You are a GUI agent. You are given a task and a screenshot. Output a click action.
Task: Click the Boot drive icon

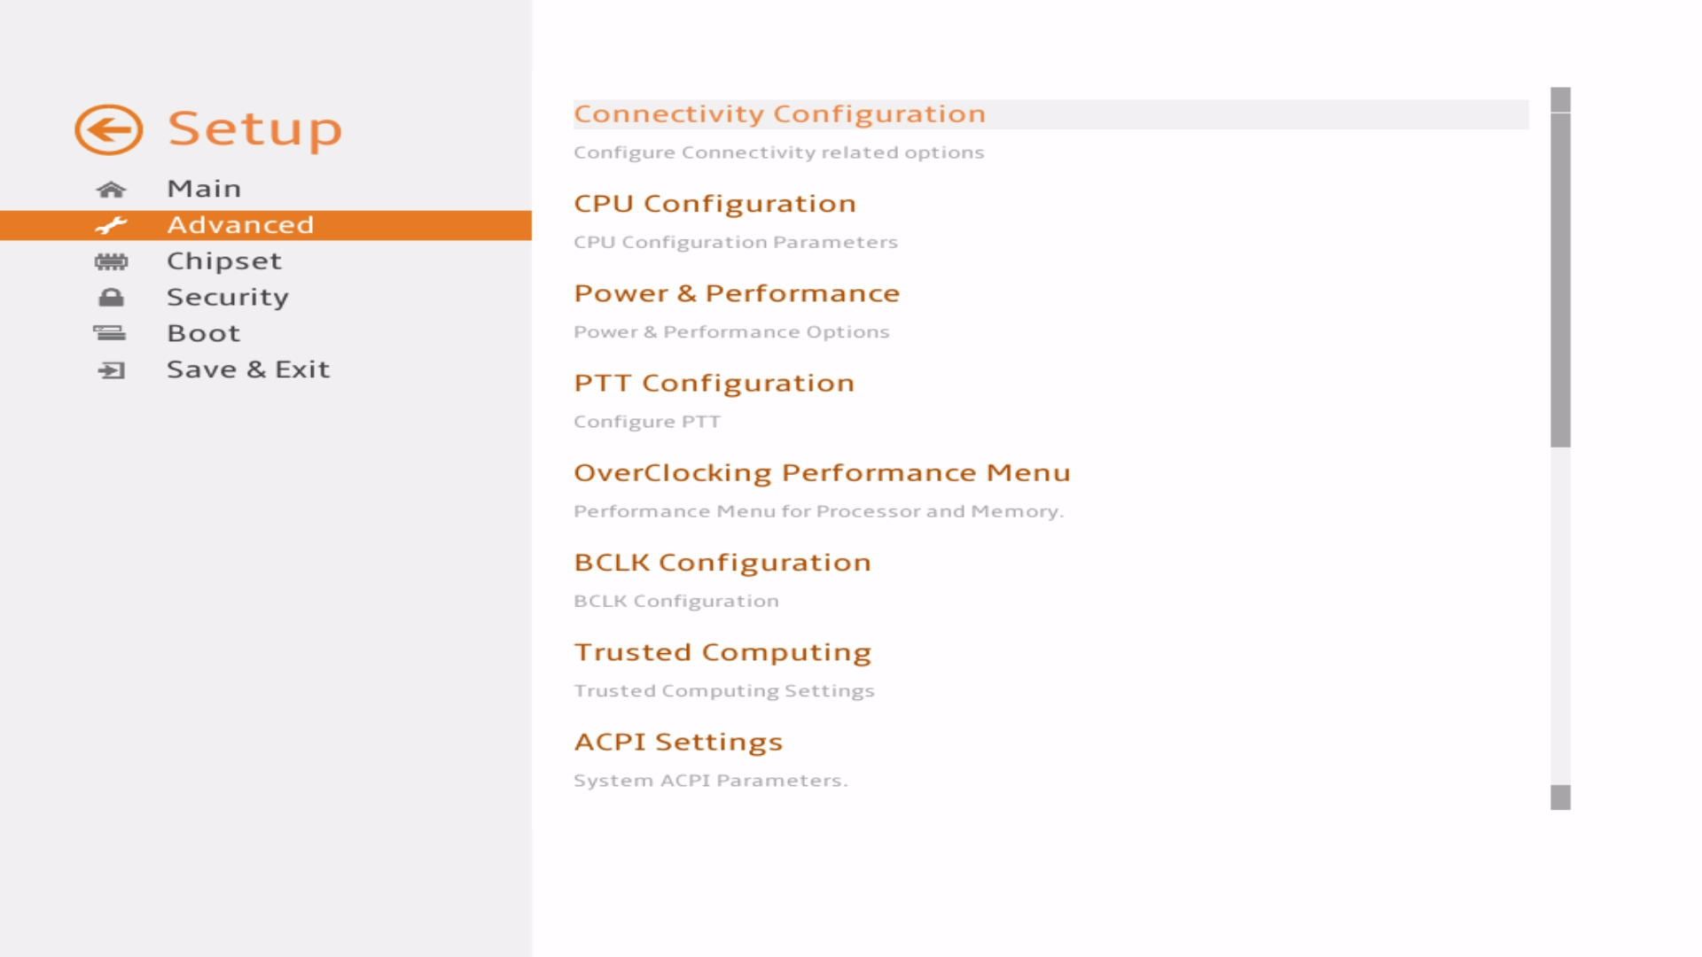(110, 333)
